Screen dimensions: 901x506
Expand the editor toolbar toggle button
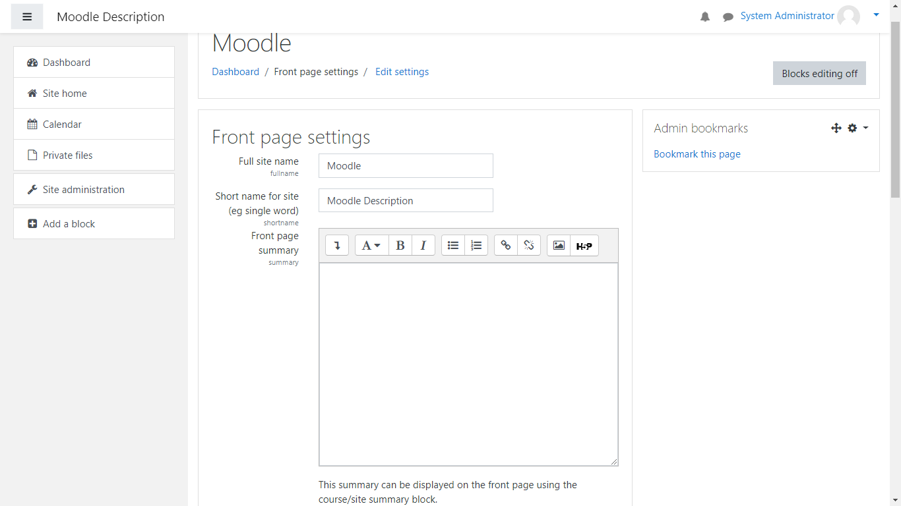(x=337, y=246)
